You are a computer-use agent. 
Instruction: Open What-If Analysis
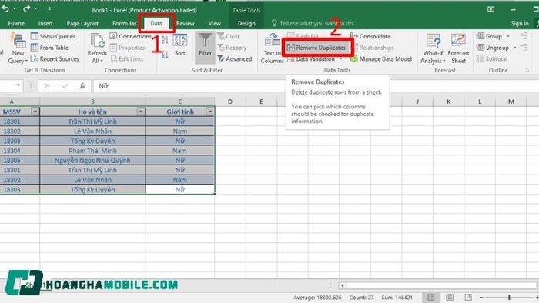coord(433,48)
